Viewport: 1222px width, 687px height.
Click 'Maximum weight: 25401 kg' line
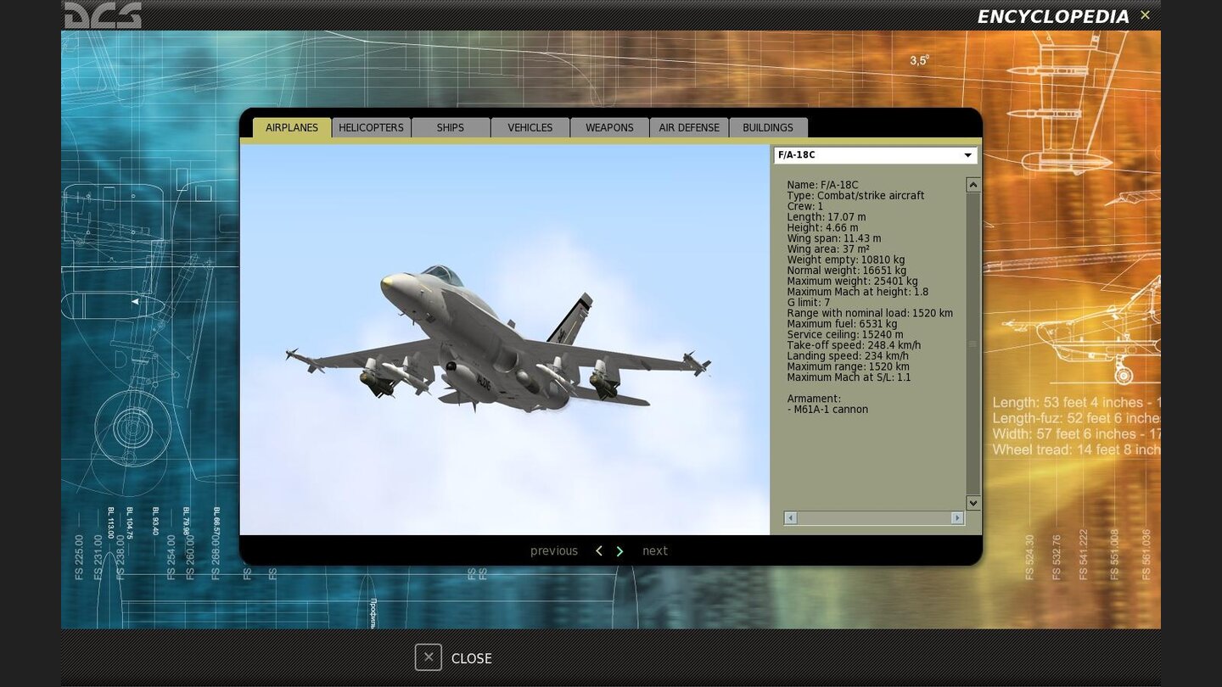[x=852, y=282]
